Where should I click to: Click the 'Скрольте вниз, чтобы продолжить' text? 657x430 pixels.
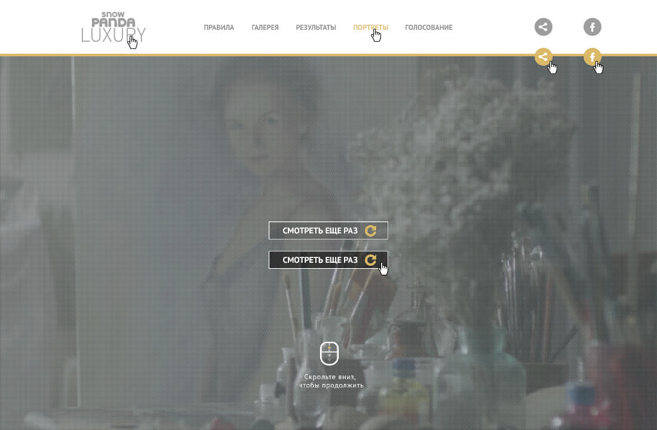pos(330,381)
